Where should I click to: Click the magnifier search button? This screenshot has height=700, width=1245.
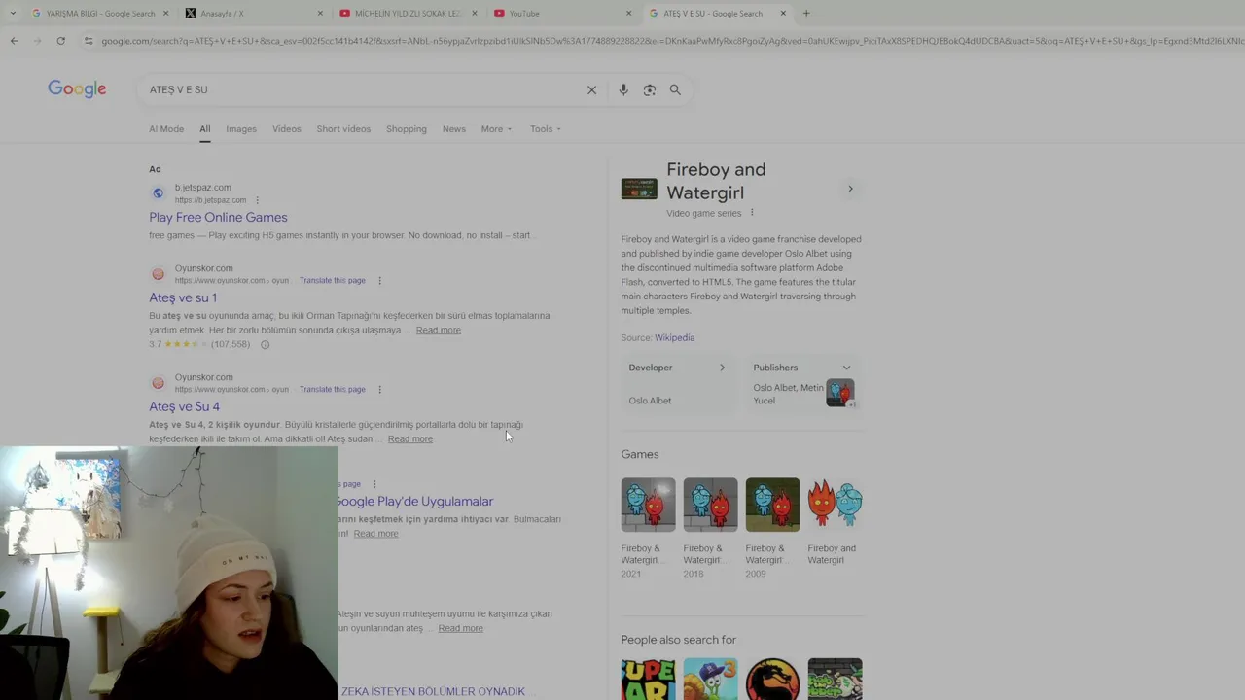pyautogui.click(x=675, y=89)
